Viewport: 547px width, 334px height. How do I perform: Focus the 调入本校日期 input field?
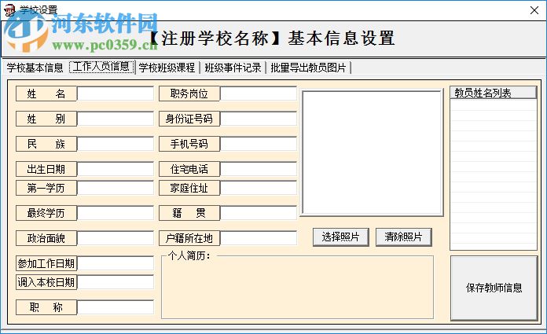[x=115, y=282]
